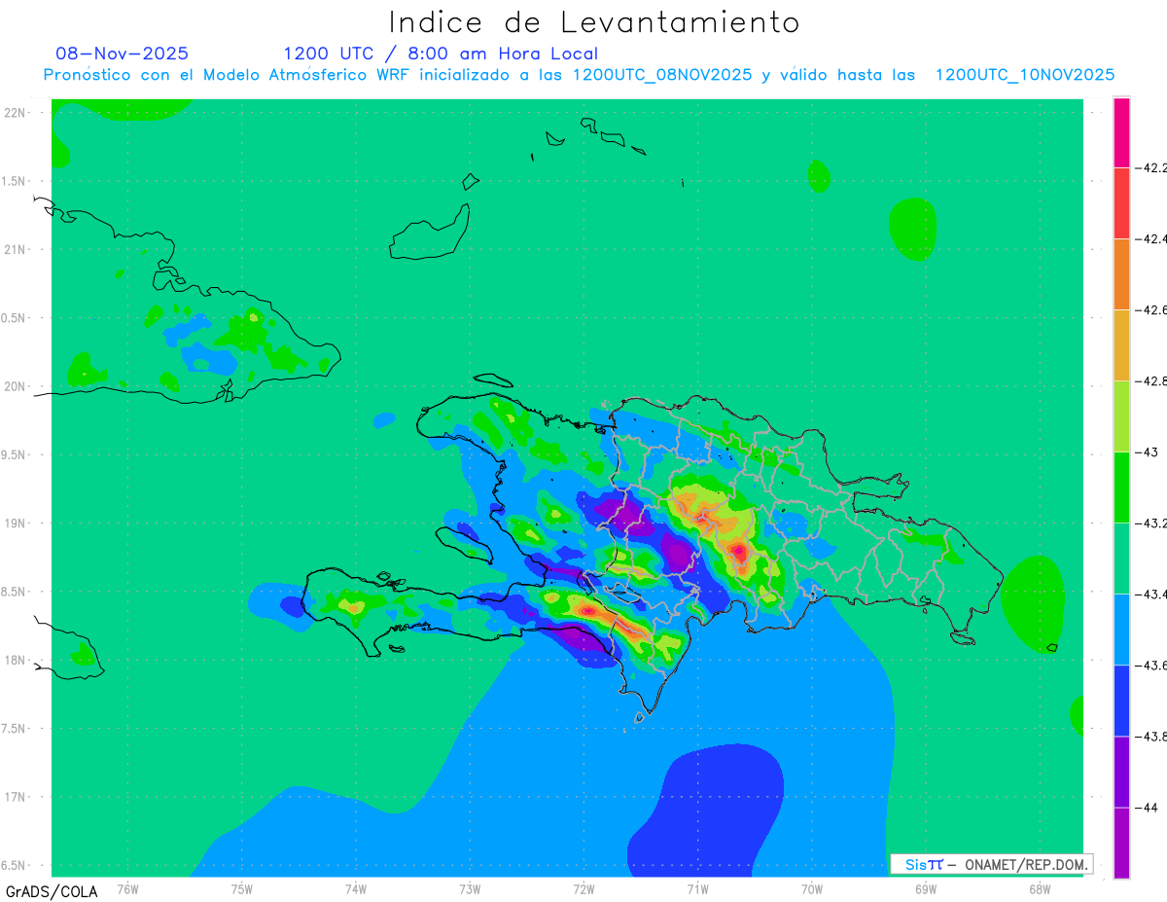Select the '70W' longitude label

pos(811,888)
